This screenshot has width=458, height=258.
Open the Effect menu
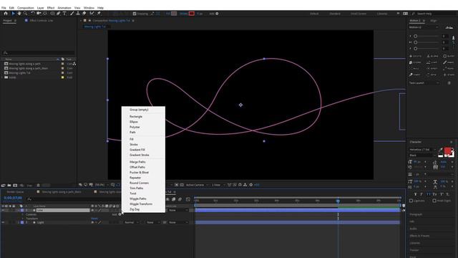(51, 8)
